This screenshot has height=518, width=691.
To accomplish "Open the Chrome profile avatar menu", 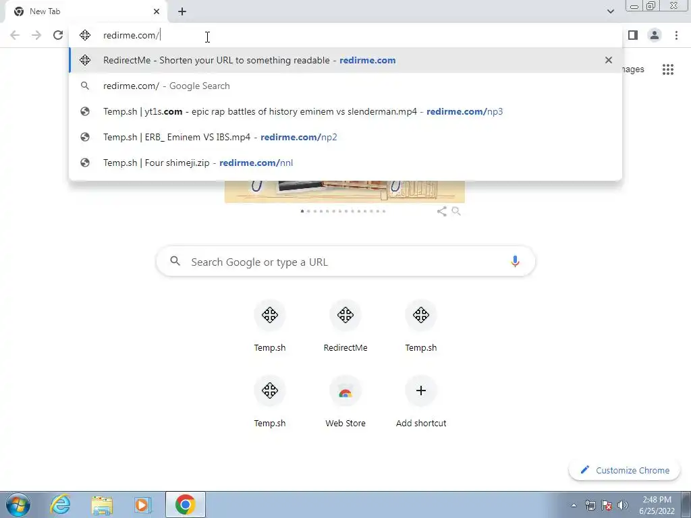I will click(655, 35).
